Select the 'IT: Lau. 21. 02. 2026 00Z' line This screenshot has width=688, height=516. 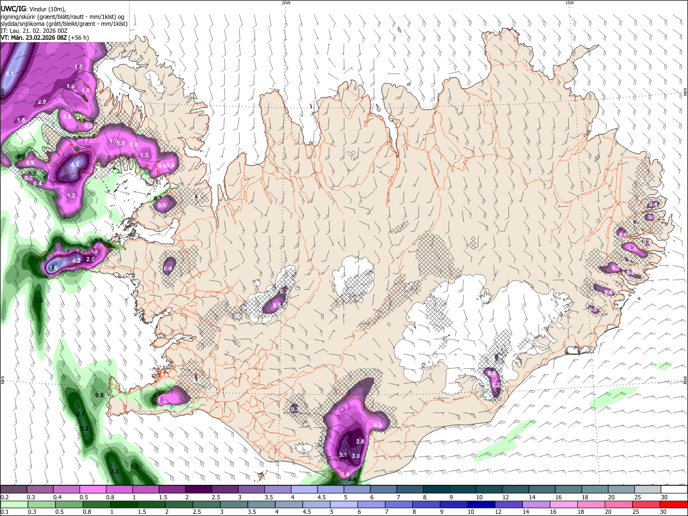[x=34, y=31]
